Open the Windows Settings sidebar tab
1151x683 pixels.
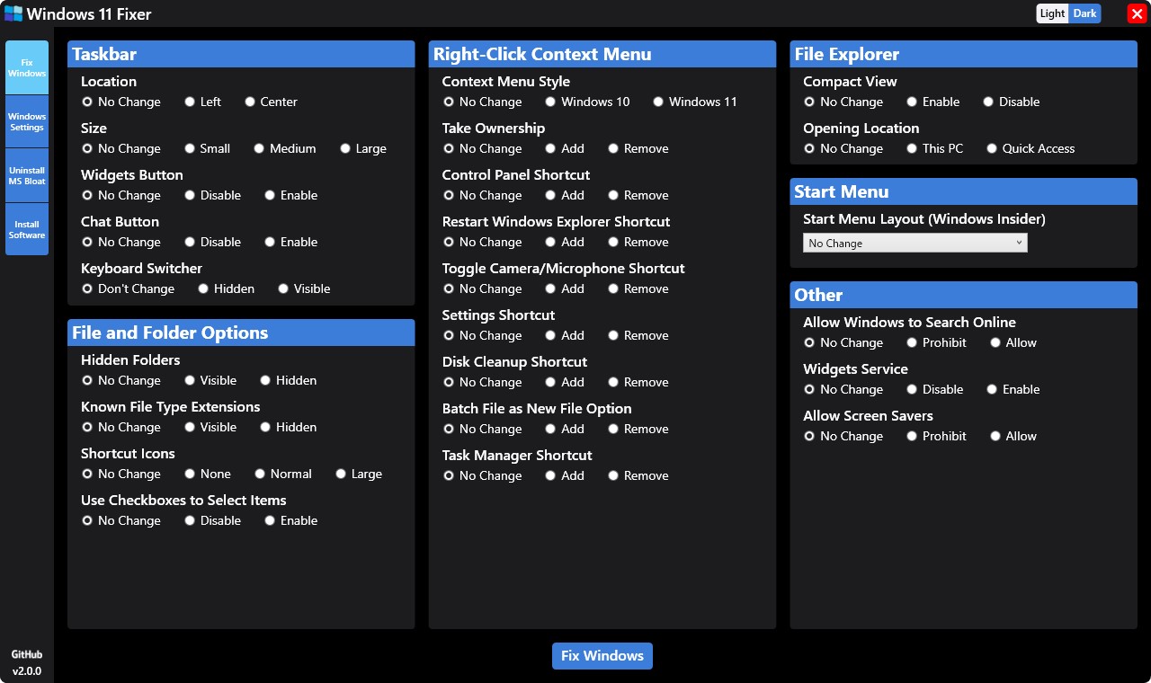[27, 121]
